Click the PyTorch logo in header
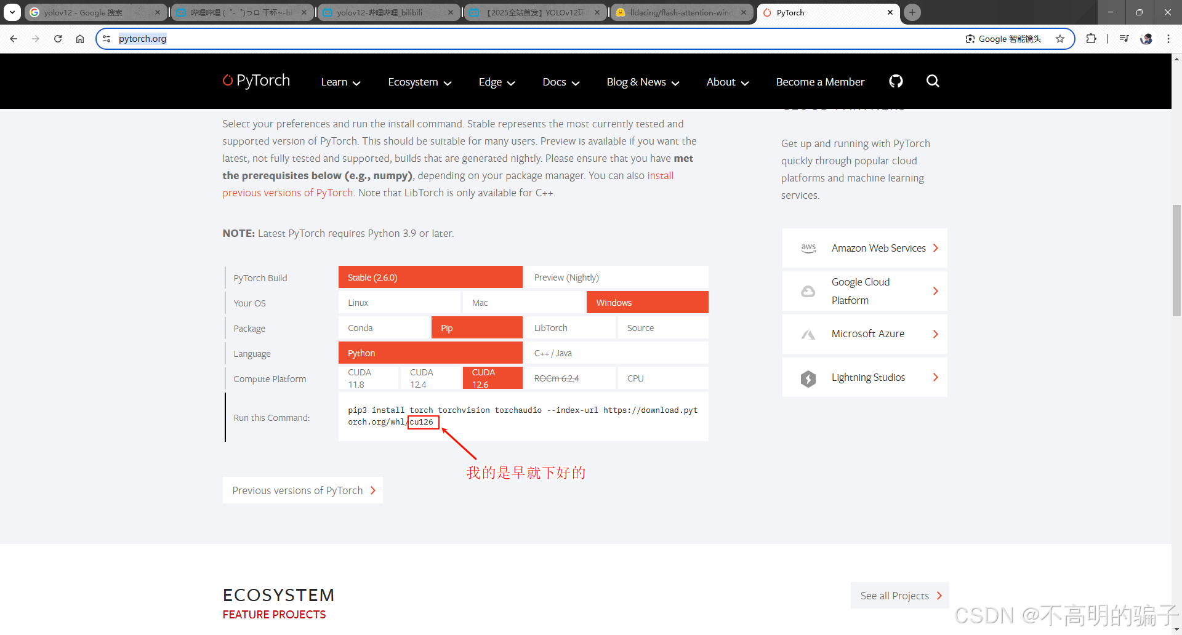This screenshot has height=635, width=1182. (x=256, y=81)
